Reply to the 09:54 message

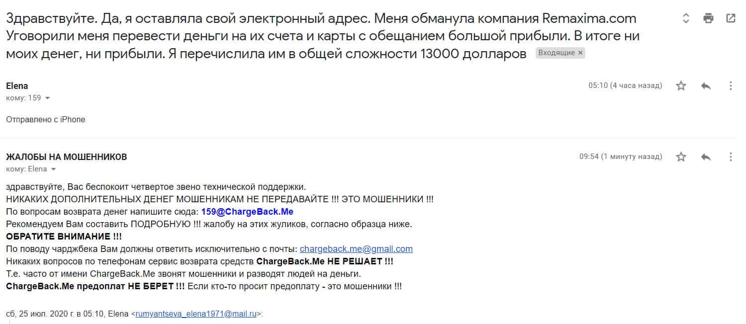[x=705, y=157]
